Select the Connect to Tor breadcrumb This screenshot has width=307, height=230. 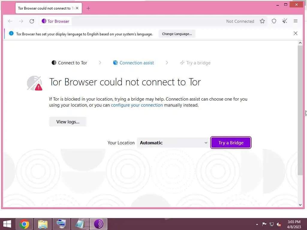pos(69,63)
